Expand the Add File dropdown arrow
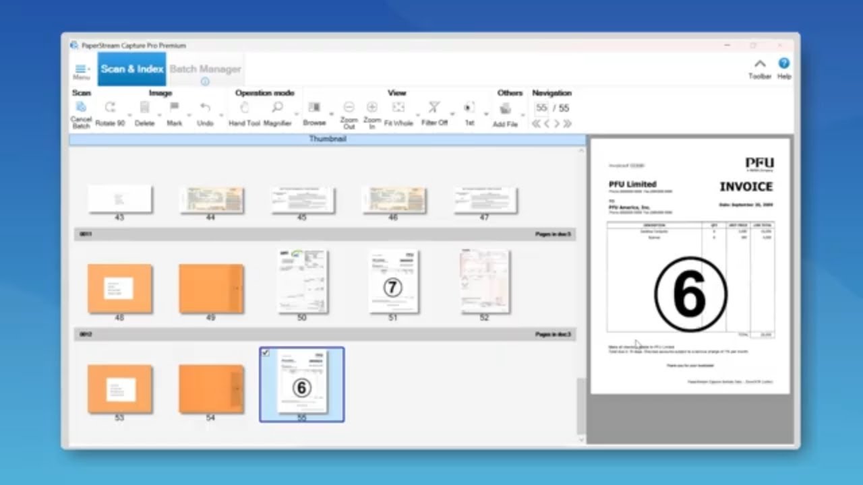The width and height of the screenshot is (863, 485). 523,115
